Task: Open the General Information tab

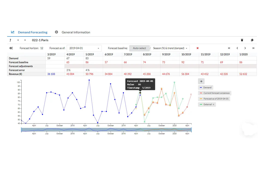Action: (76, 32)
